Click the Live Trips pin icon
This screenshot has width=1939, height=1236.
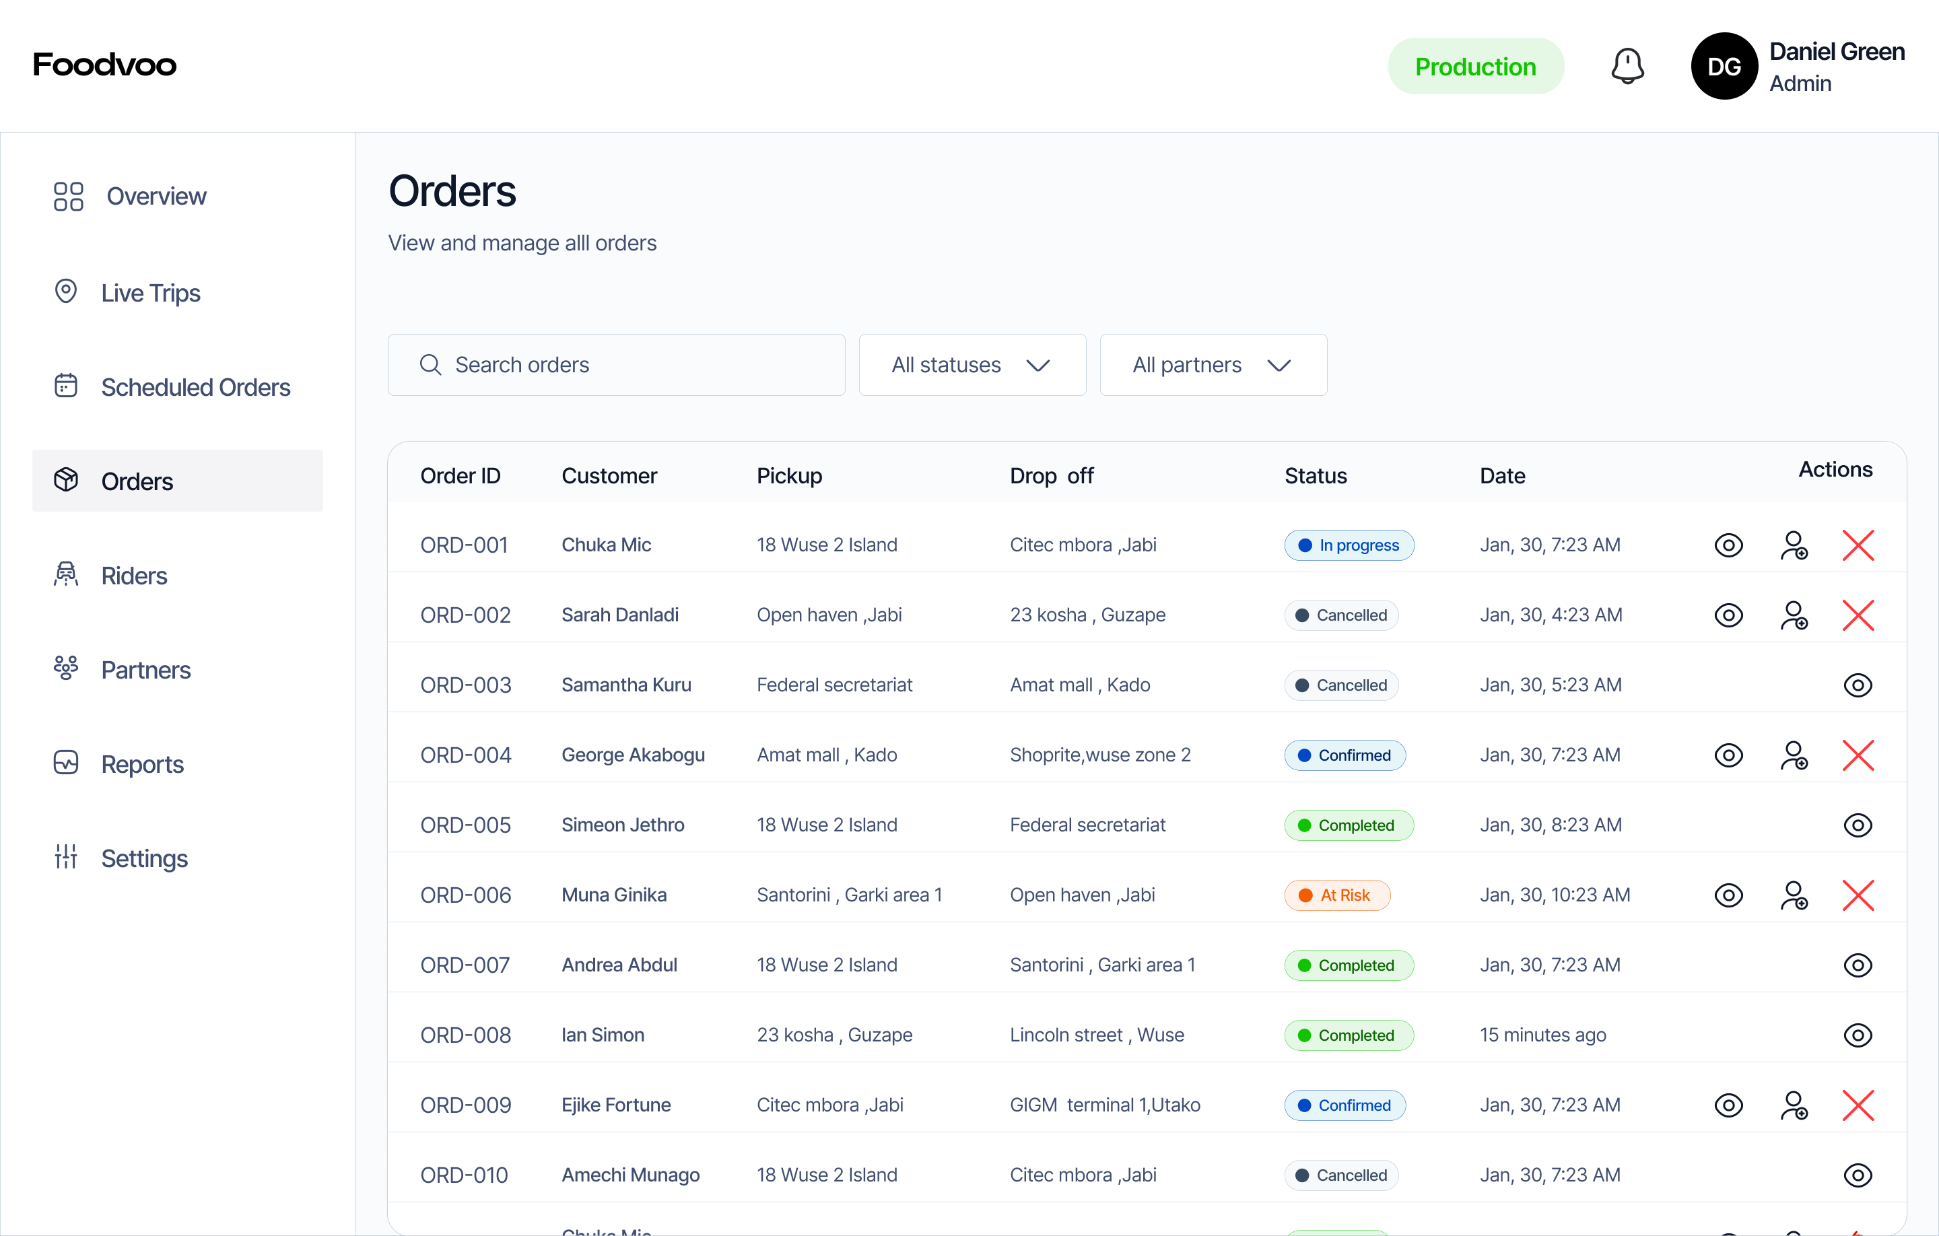[66, 291]
